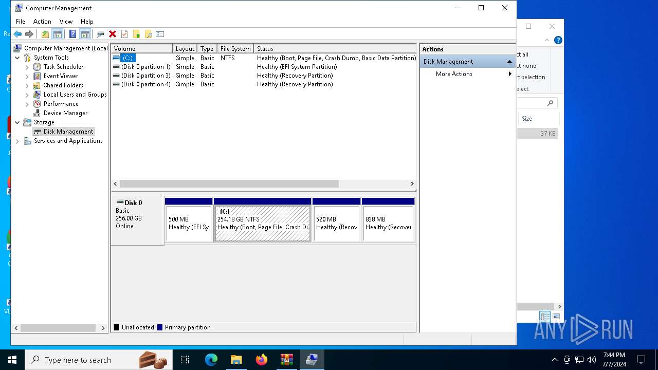Expand the Performance node
Image resolution: width=658 pixels, height=370 pixels.
point(27,104)
